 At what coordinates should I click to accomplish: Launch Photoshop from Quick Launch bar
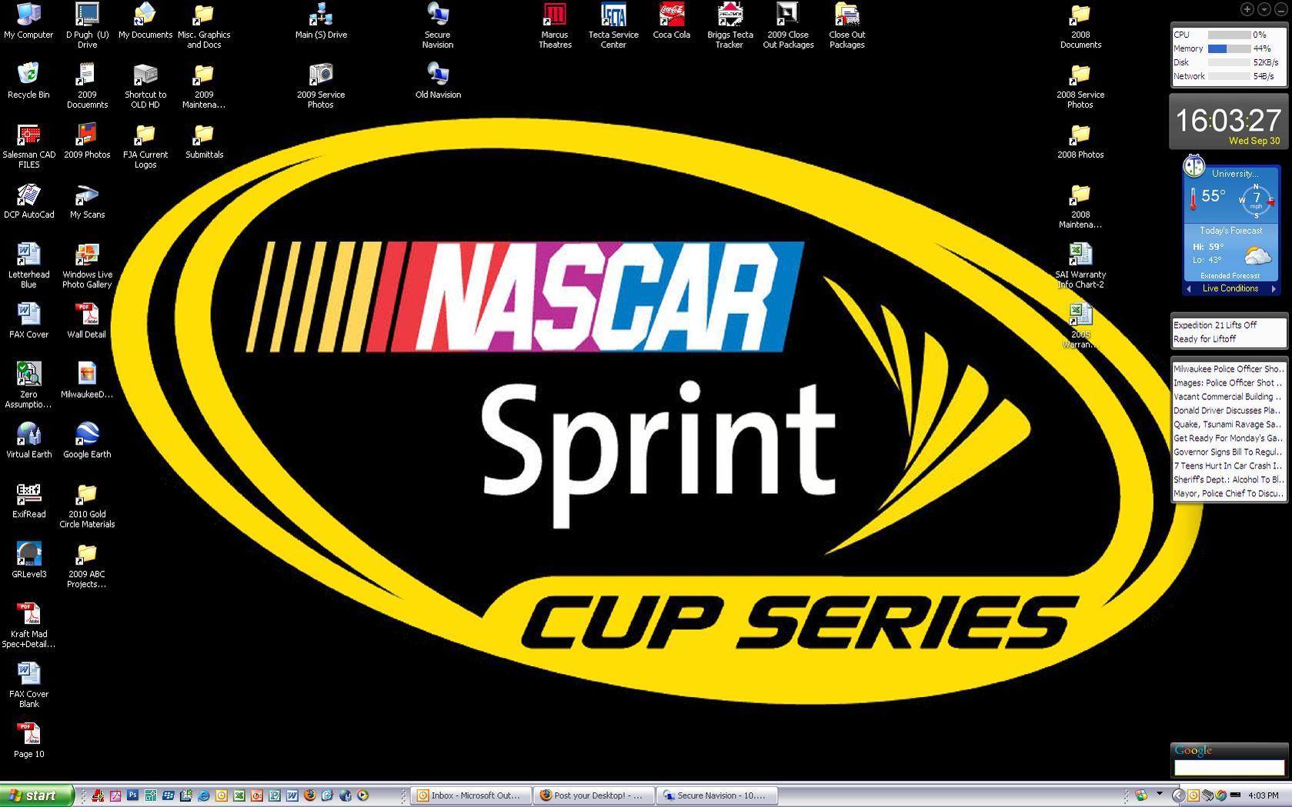tap(132, 795)
